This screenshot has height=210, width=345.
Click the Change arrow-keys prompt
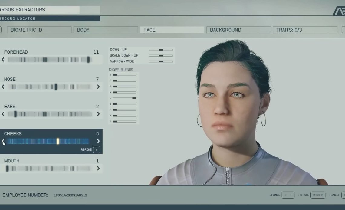[x=287, y=195]
